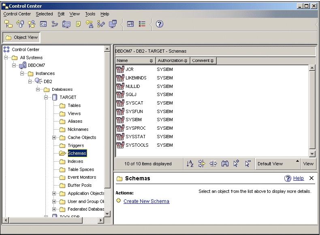Collapse the Databases tree node
The image size is (320, 235).
tap(38, 90)
